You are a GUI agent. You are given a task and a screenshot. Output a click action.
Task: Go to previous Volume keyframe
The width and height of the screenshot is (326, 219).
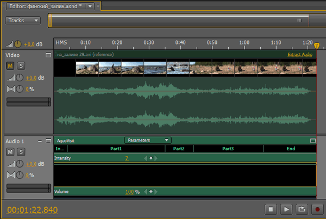click(x=146, y=192)
